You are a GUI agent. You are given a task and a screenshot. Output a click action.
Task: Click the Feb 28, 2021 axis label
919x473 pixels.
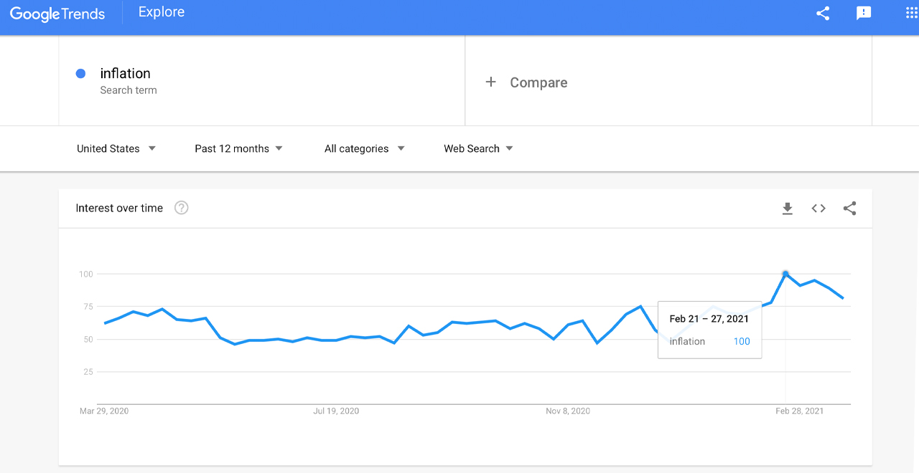[x=800, y=411]
